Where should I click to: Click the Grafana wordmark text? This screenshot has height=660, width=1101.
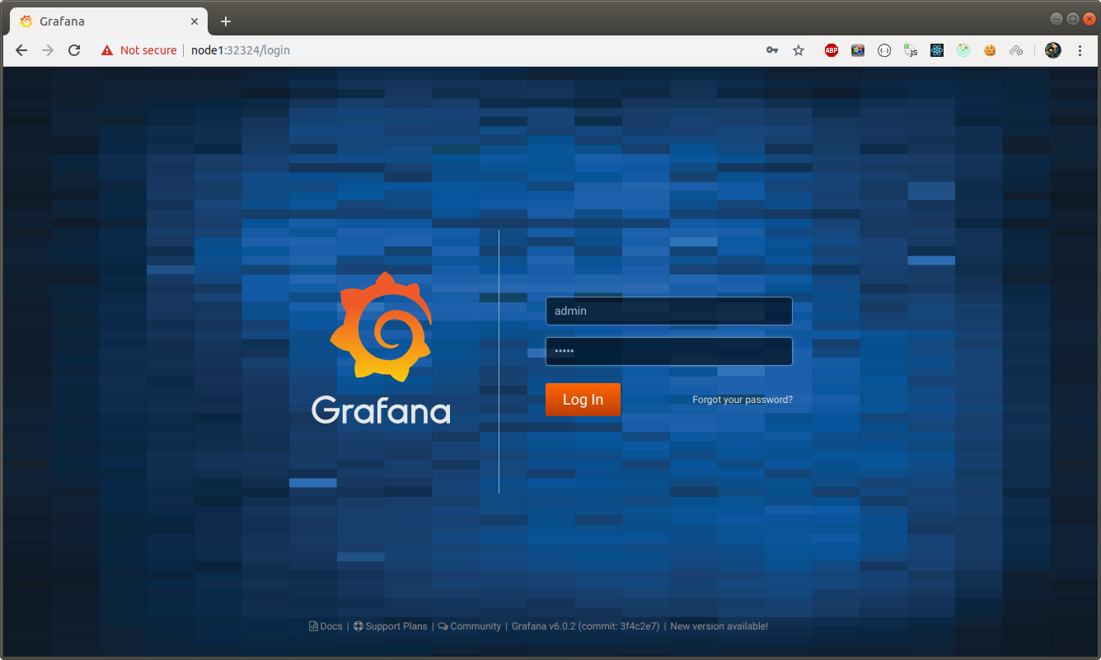381,410
